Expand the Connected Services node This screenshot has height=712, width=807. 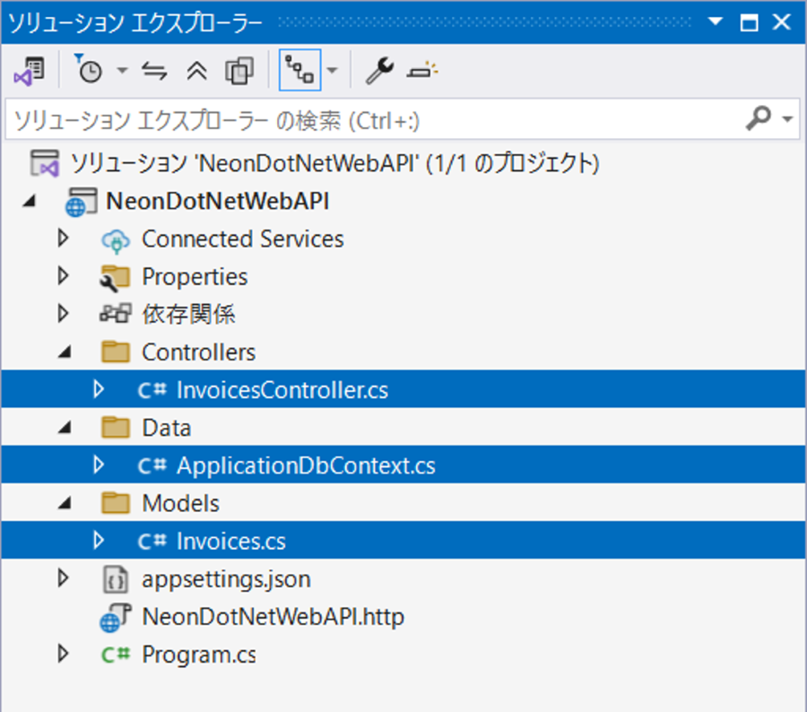[x=63, y=239]
